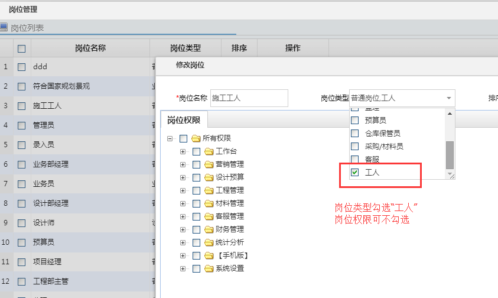This screenshot has width=498, height=298.
Task: Click the 系统设置 folder icon
Action: point(209,268)
